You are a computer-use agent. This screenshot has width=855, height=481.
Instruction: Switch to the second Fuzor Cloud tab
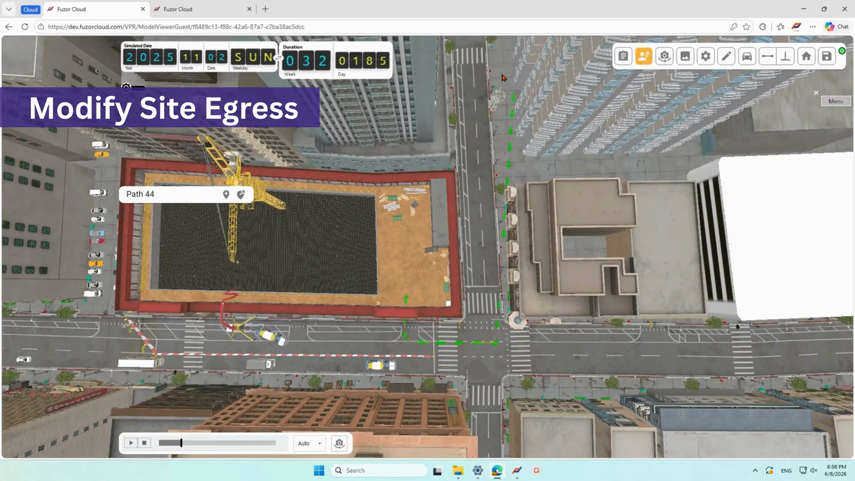tap(202, 9)
